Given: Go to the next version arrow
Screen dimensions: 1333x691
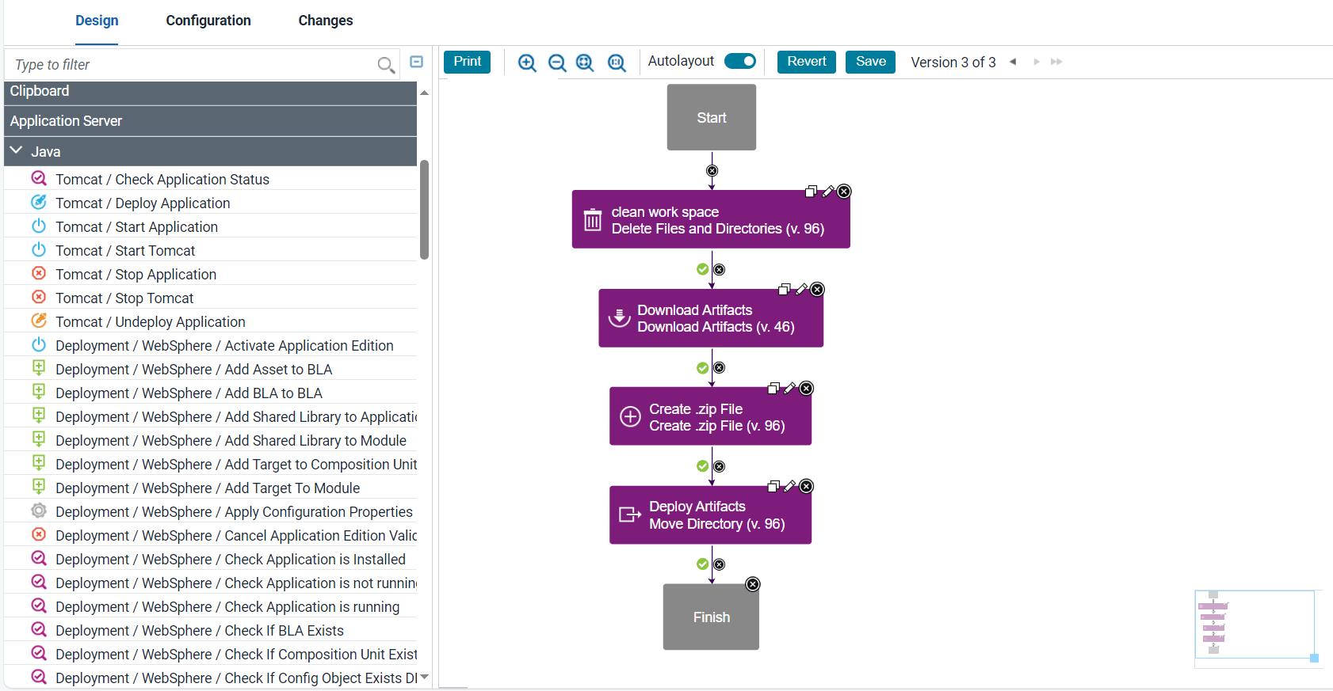Looking at the screenshot, I should pyautogui.click(x=1036, y=62).
